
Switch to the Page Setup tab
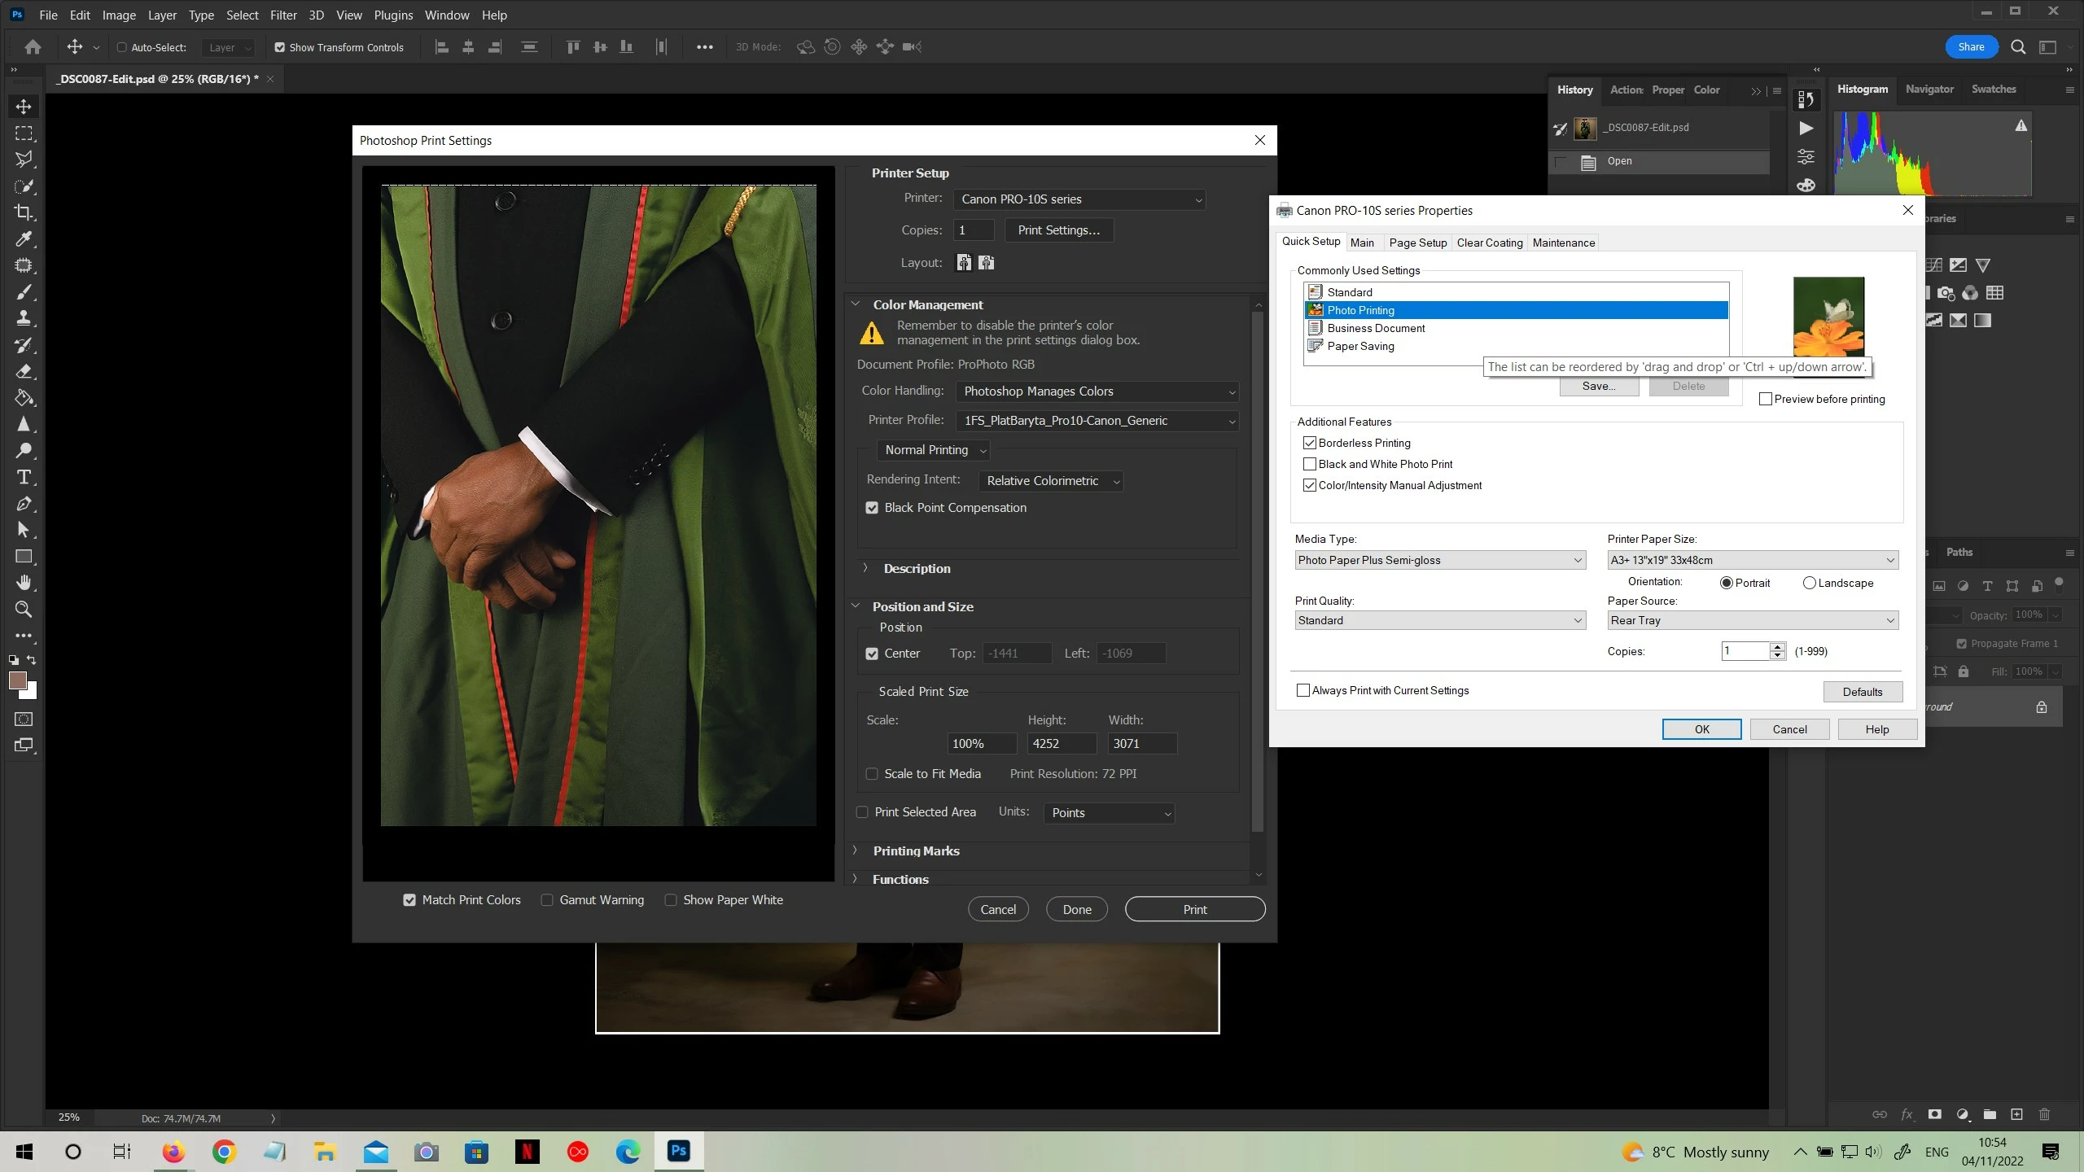click(x=1417, y=243)
